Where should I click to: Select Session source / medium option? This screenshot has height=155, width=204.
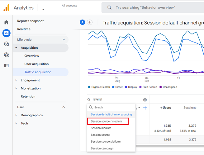click(106, 121)
